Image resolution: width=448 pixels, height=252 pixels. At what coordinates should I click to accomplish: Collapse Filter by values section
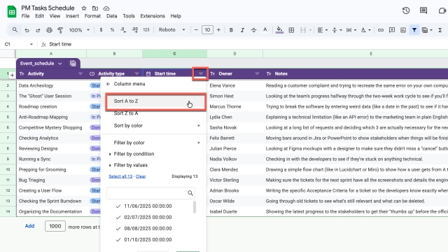tap(131, 165)
